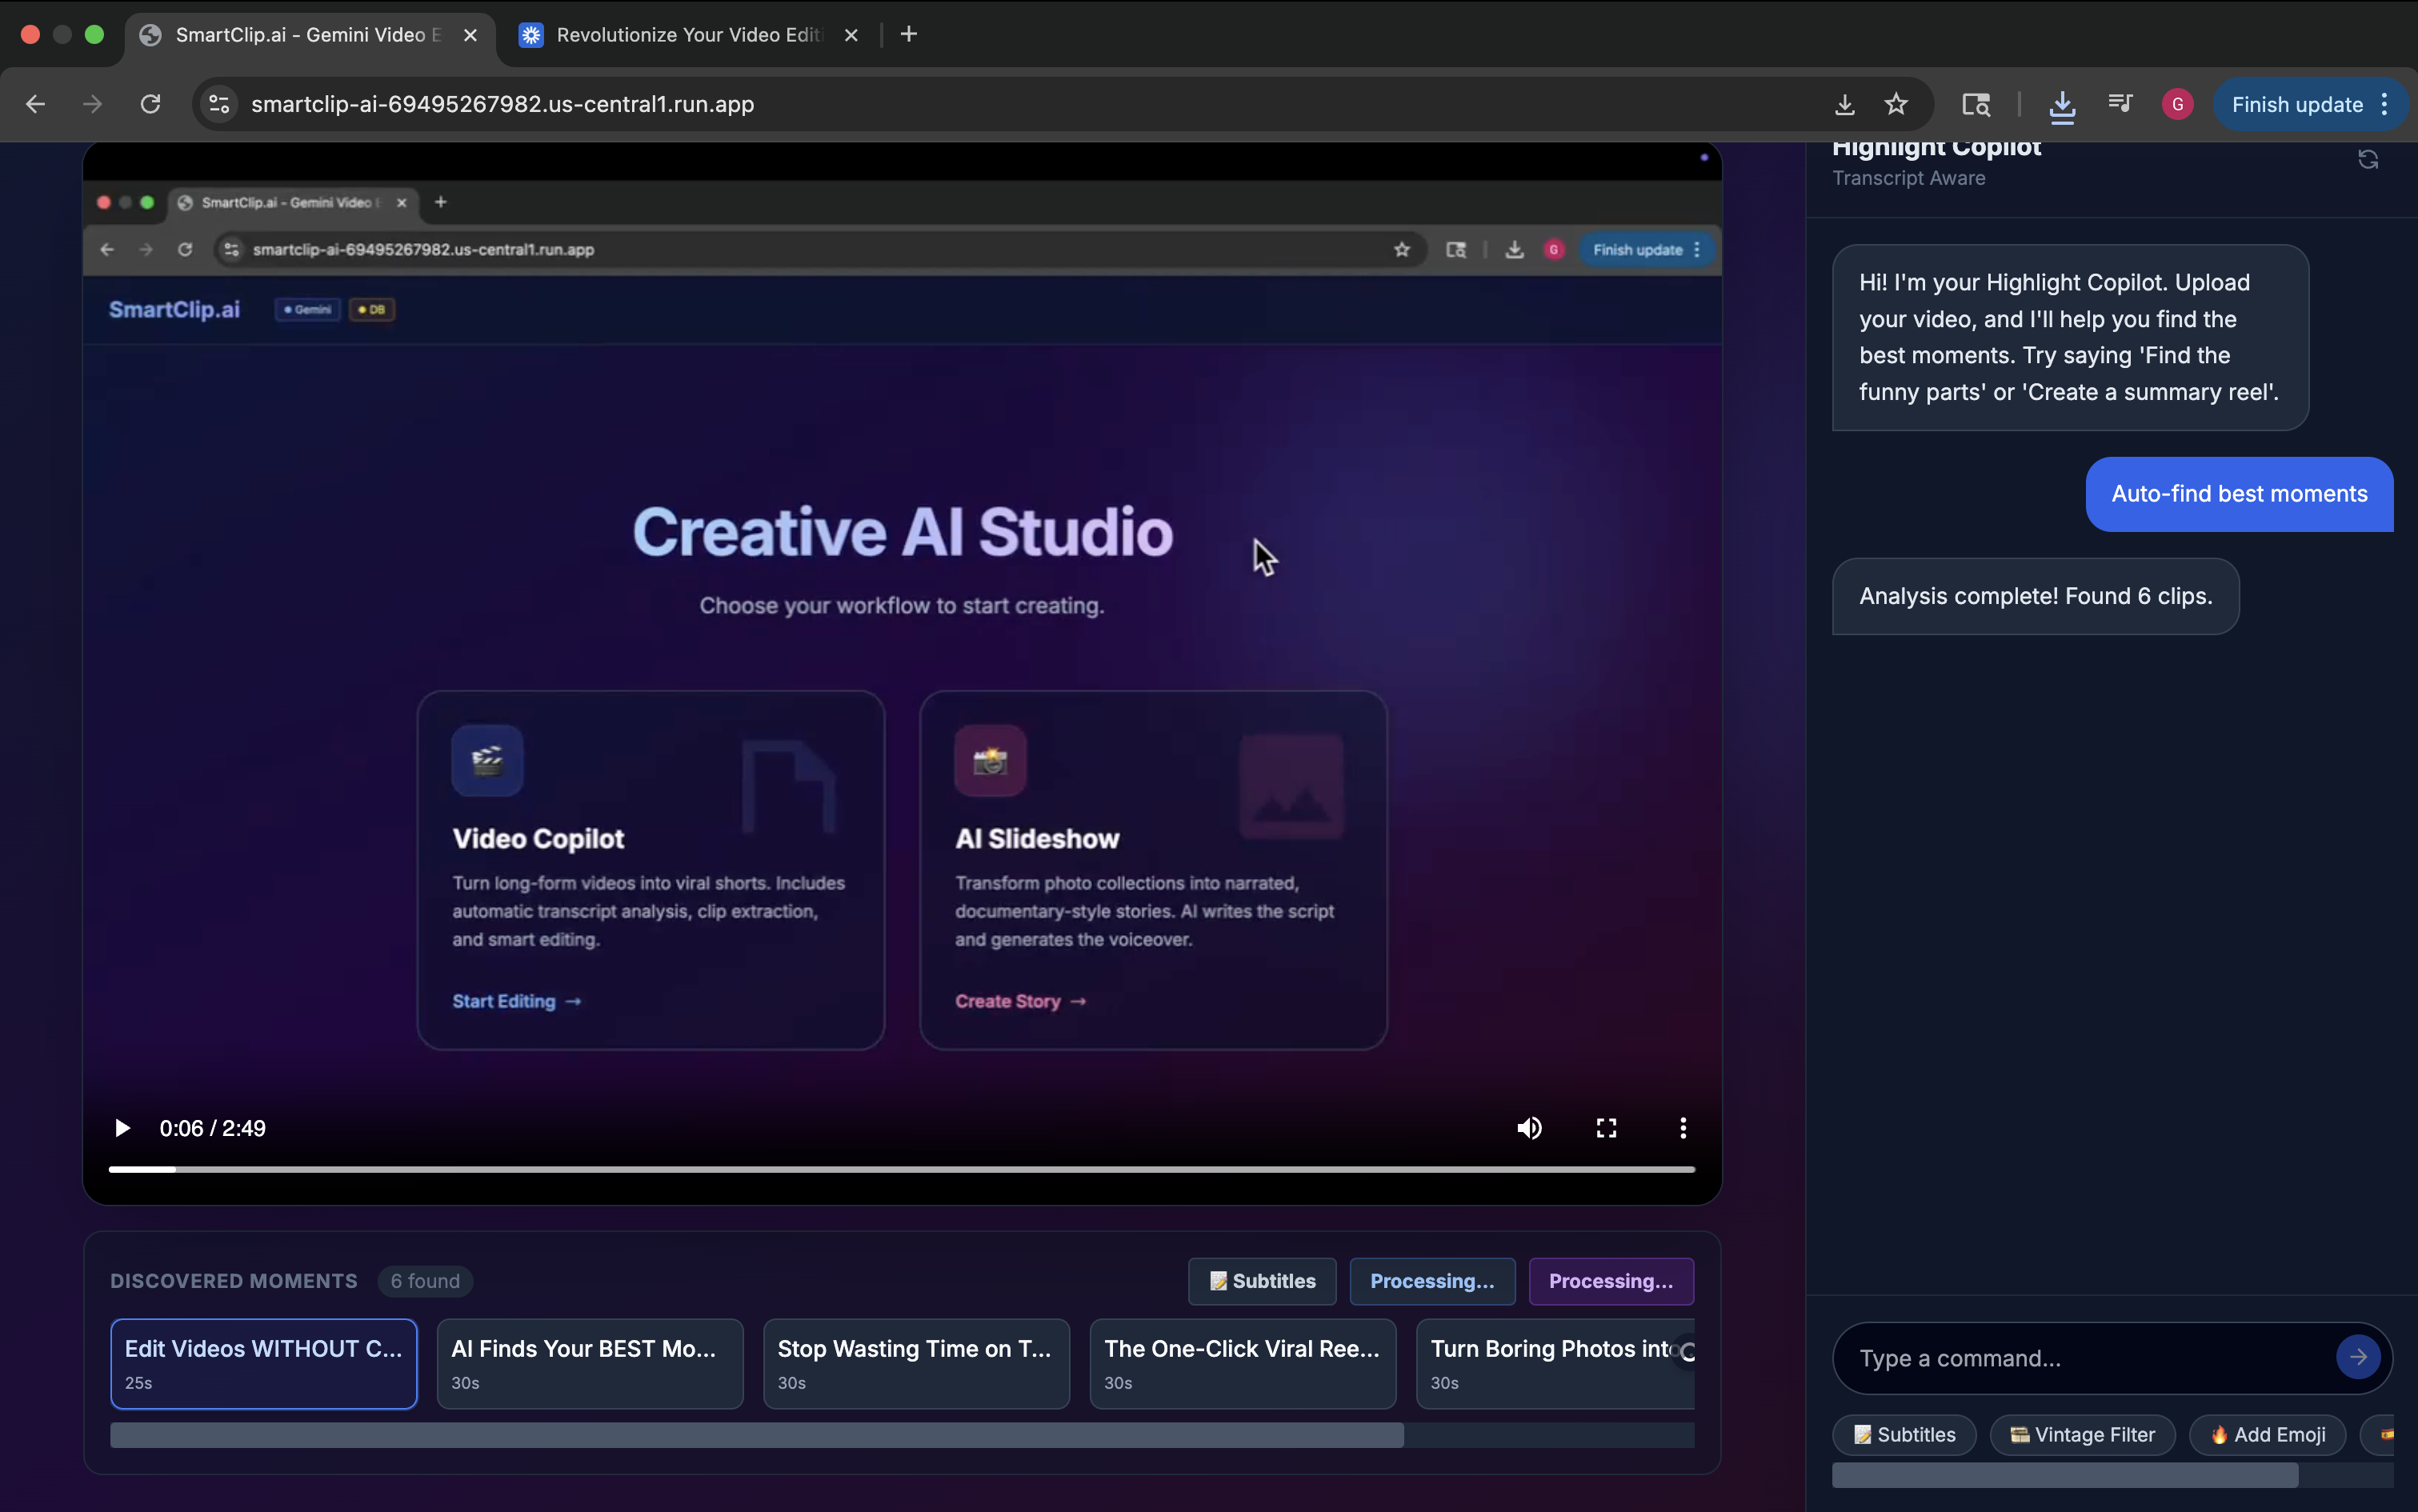Enter fullscreen mode on the video
The height and width of the screenshot is (1512, 2418).
click(x=1606, y=1128)
